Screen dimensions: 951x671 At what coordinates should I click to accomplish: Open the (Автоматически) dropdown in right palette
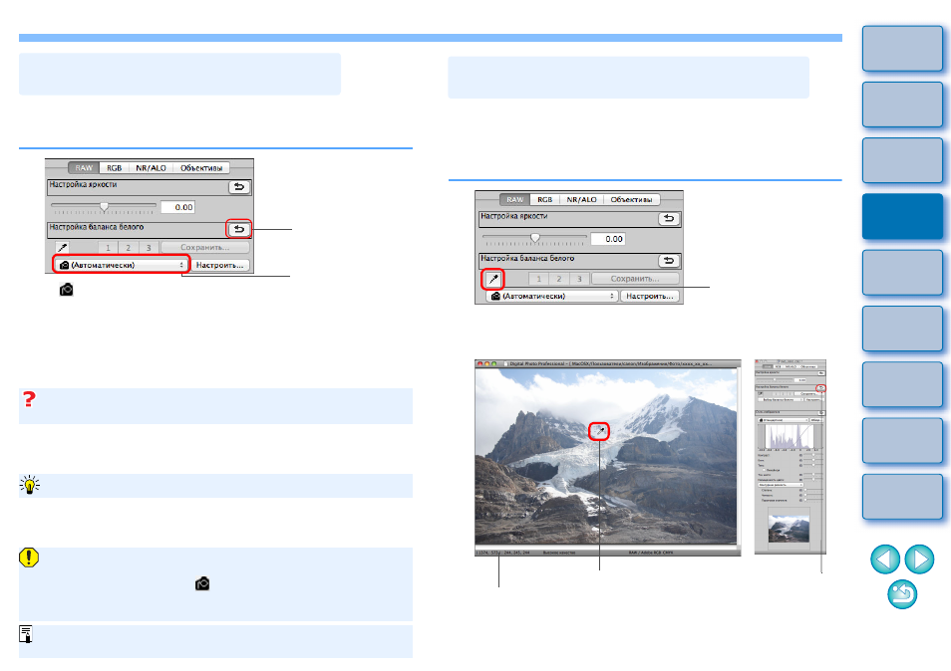click(x=552, y=296)
